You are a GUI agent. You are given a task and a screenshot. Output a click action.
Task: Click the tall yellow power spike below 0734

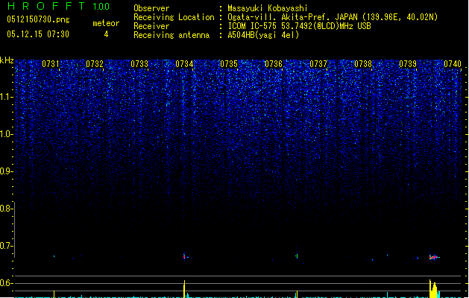coord(185,289)
